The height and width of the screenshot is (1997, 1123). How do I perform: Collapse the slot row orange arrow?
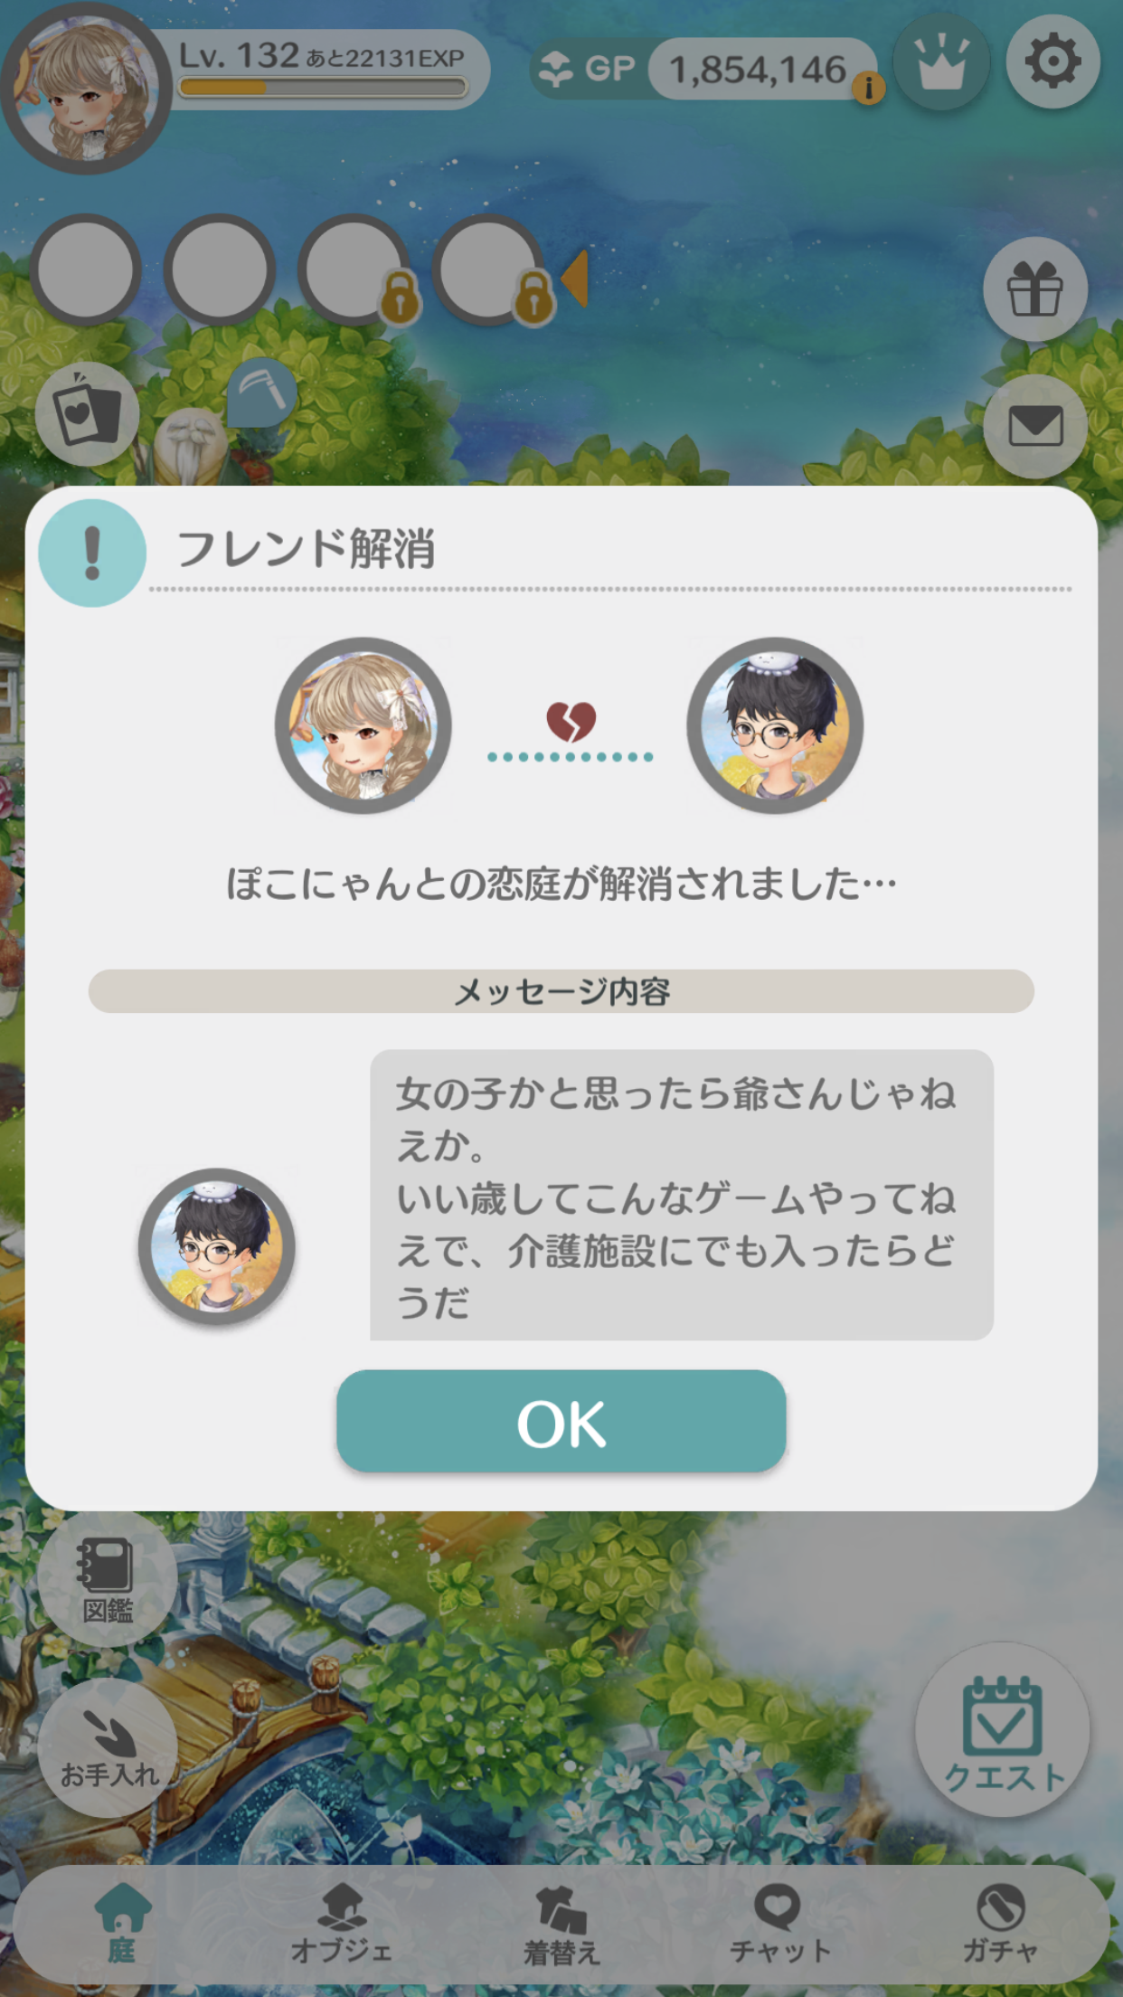coord(575,279)
